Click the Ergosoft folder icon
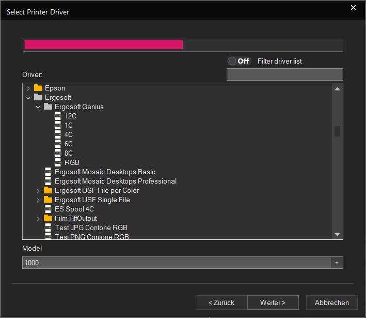 point(38,97)
